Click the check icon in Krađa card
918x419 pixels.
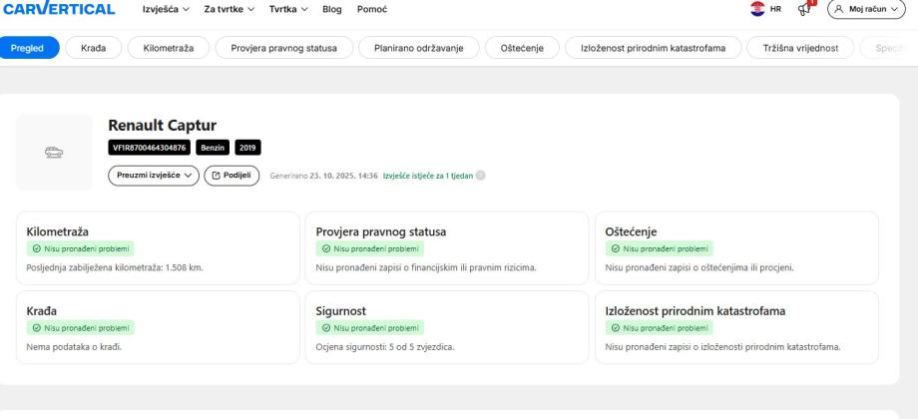coord(36,327)
